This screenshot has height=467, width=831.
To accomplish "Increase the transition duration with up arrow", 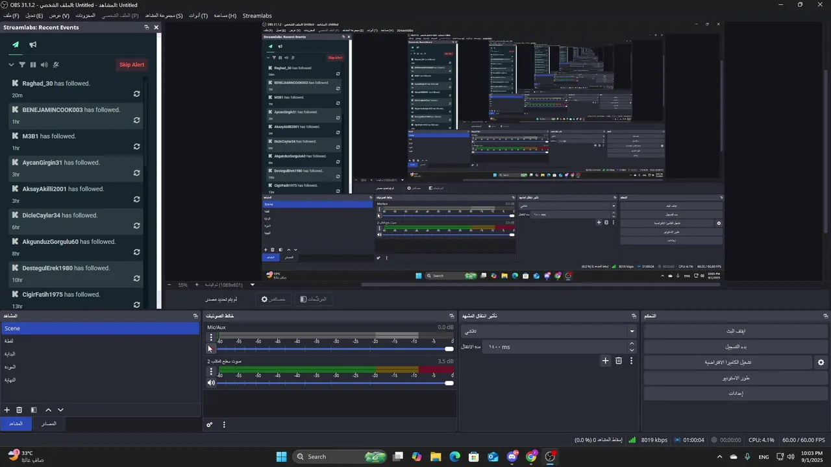I will coord(632,344).
